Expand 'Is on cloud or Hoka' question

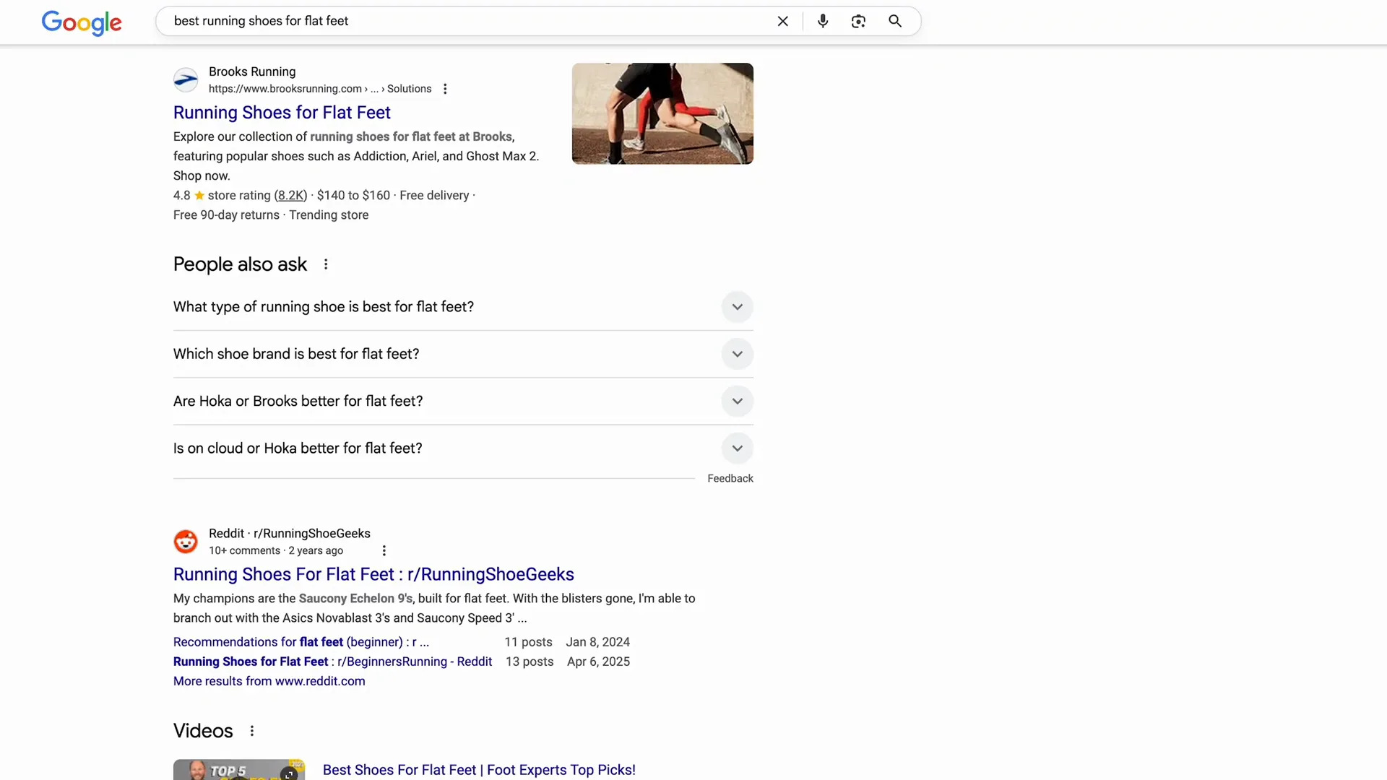(737, 448)
